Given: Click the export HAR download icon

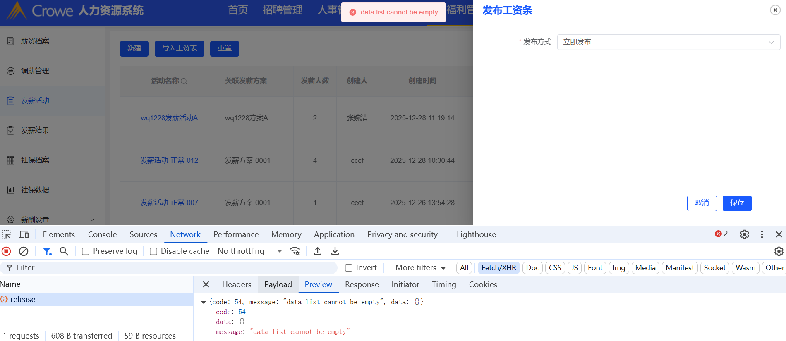Looking at the screenshot, I should 335,251.
